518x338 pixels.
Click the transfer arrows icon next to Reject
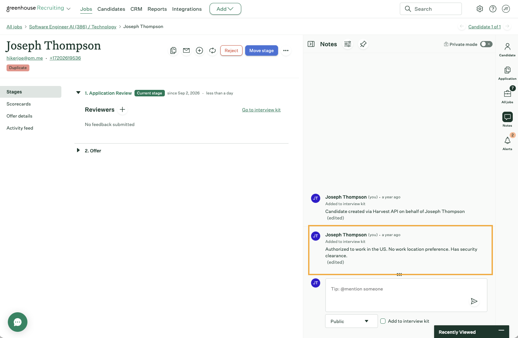(212, 50)
